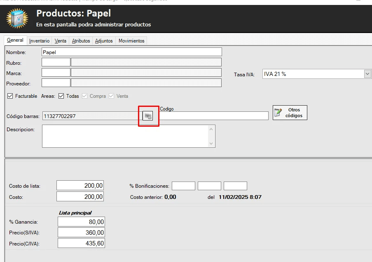Open the Otros códigos dialog

pos(290,113)
